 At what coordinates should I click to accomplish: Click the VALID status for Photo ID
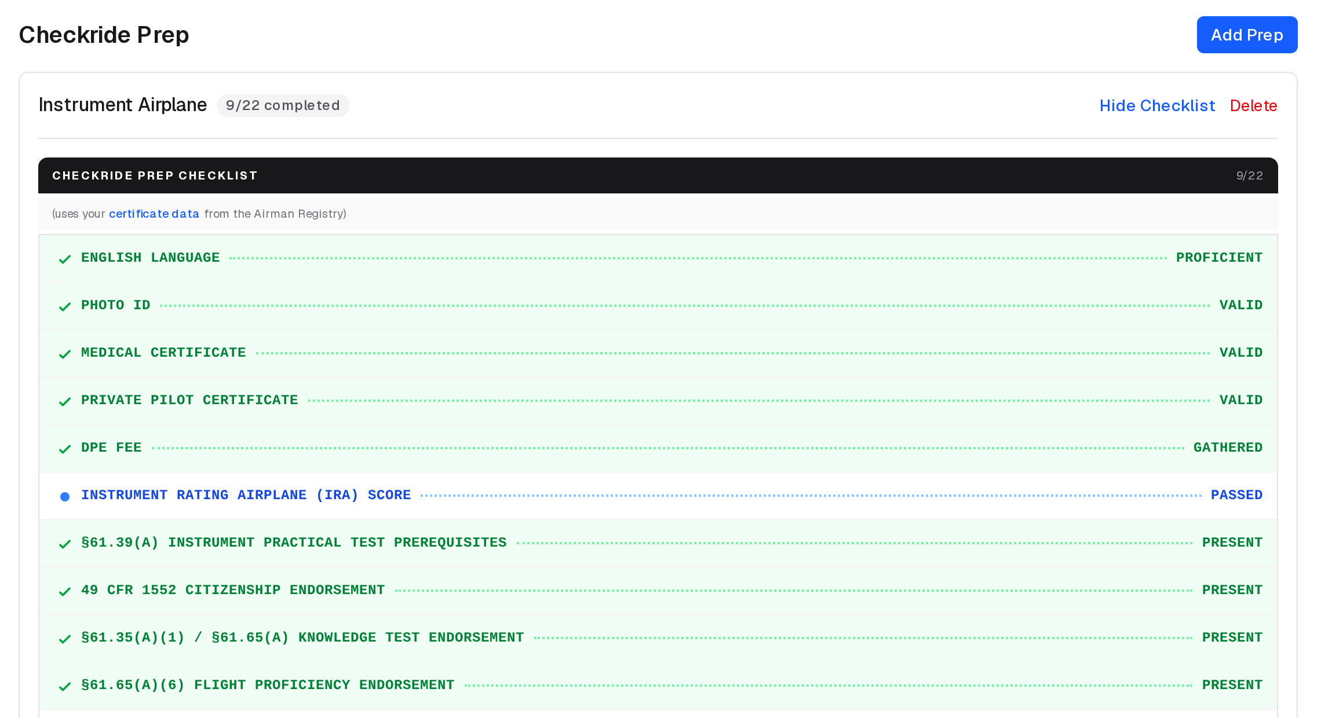tap(1241, 305)
